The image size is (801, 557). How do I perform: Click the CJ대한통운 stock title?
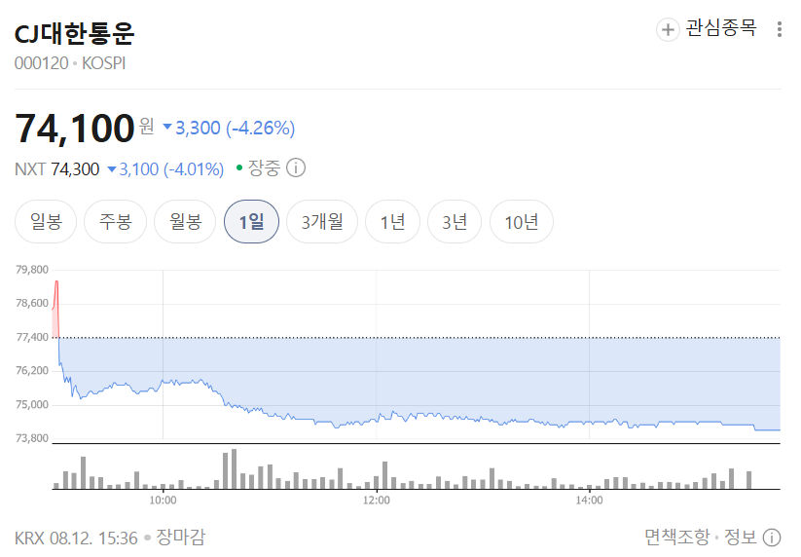coord(75,33)
